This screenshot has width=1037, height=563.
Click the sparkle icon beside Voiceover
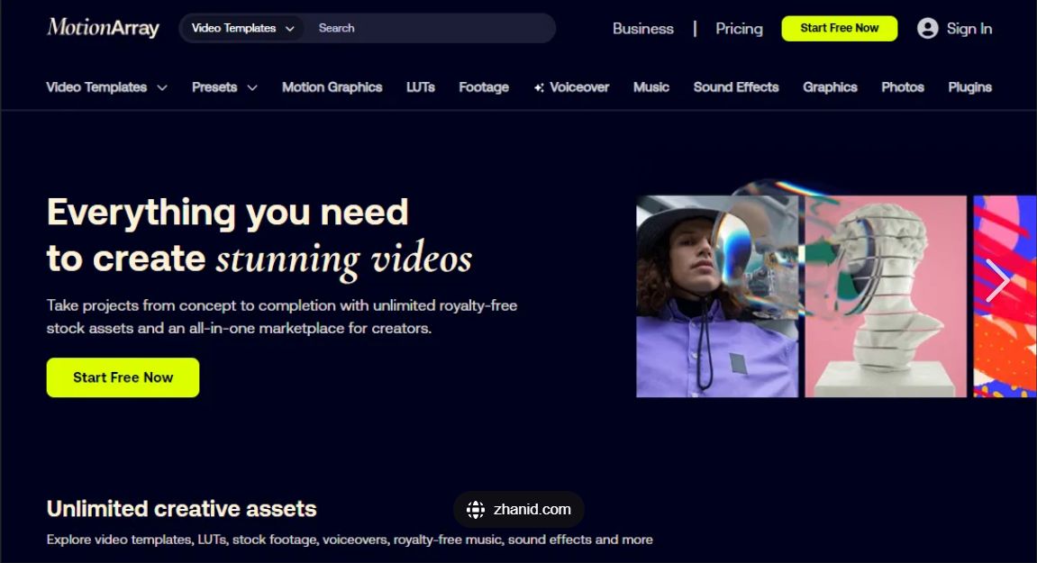(539, 87)
